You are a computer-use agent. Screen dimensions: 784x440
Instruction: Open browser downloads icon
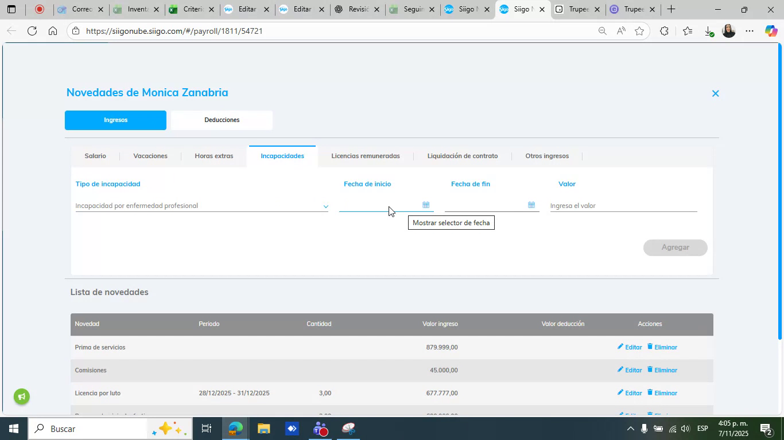pos(708,31)
